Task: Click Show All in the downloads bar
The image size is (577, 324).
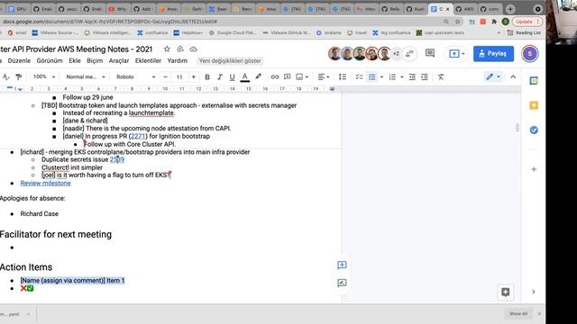Action: click(x=518, y=314)
